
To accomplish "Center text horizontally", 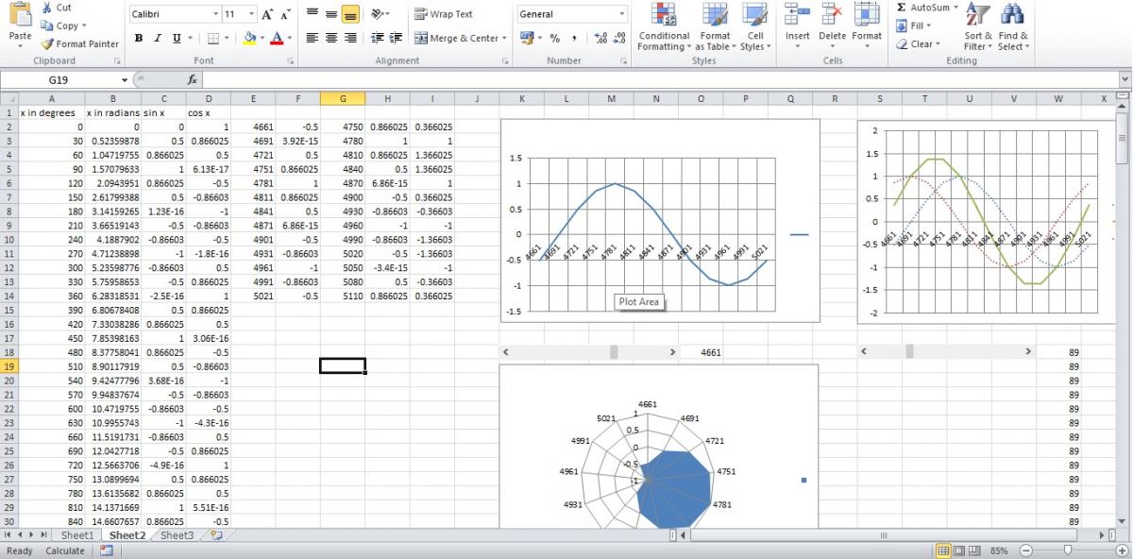I will pyautogui.click(x=331, y=39).
